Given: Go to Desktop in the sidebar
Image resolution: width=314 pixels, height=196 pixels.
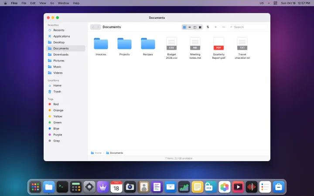Looking at the screenshot, I should click(x=66, y=42).
